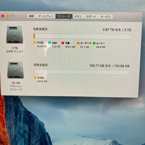Click the yellow minimize window button

tap(8, 16)
